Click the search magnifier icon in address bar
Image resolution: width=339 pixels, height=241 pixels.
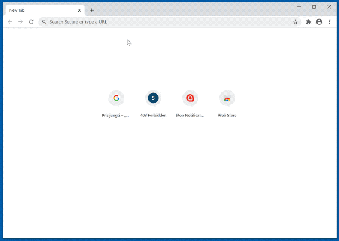click(x=44, y=22)
